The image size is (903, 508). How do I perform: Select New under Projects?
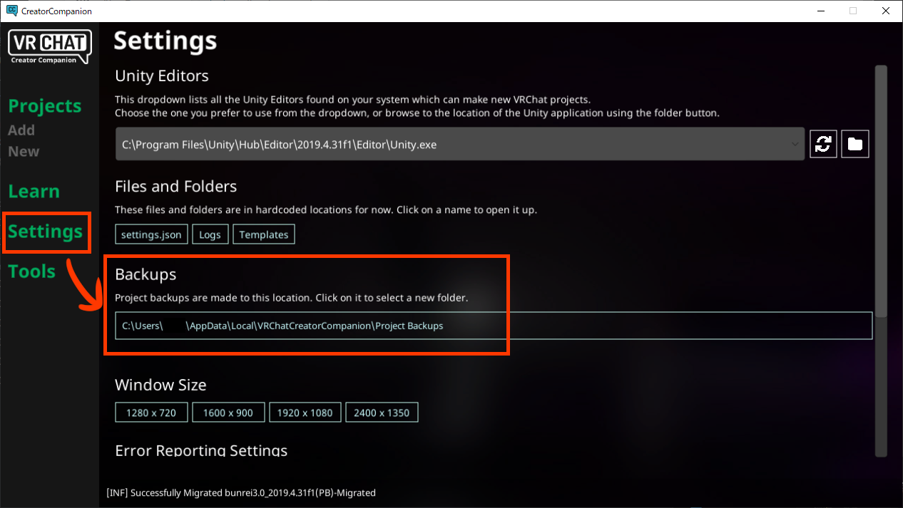tap(24, 151)
